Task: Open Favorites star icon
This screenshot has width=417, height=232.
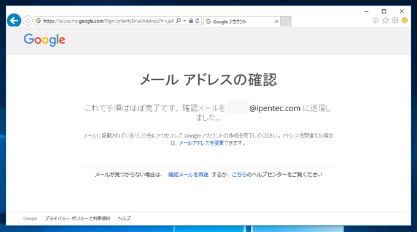Action: pos(386,20)
